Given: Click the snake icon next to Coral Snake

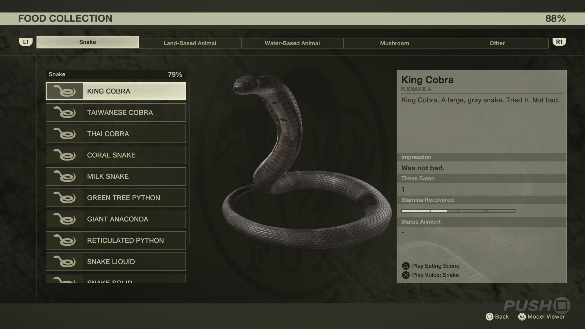Looking at the screenshot, I should [64, 155].
